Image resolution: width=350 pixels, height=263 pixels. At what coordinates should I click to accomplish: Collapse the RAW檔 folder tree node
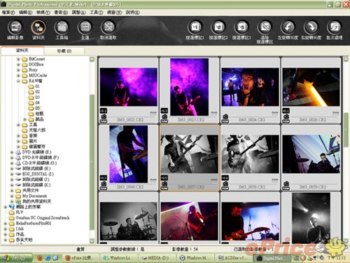[x=18, y=81]
